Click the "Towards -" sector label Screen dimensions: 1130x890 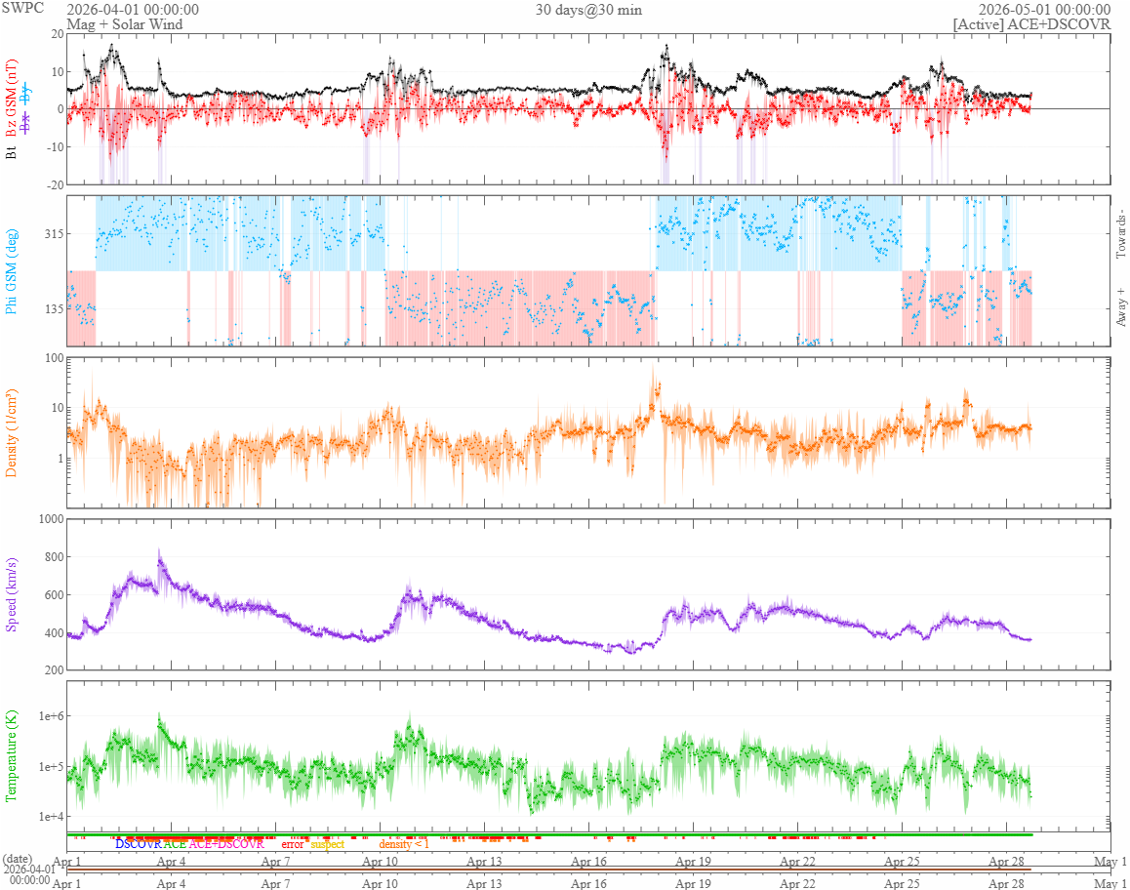pyautogui.click(x=1120, y=234)
